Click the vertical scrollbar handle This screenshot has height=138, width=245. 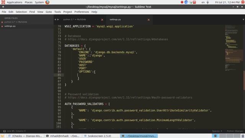click(244, 80)
